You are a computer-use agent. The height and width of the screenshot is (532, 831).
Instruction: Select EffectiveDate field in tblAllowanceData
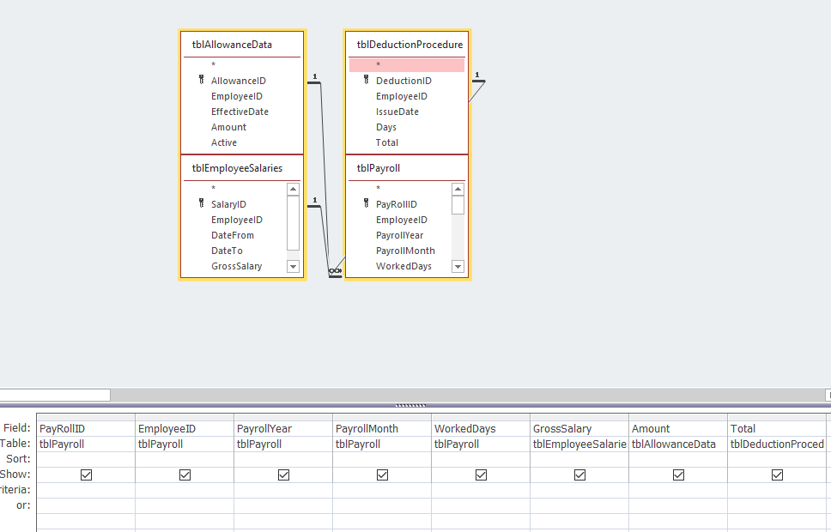tap(240, 112)
